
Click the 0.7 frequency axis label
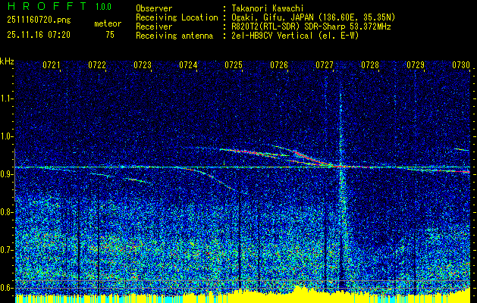tap(6, 250)
